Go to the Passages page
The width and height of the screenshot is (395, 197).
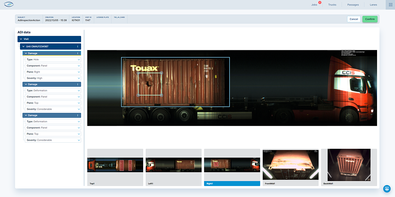click(x=353, y=5)
